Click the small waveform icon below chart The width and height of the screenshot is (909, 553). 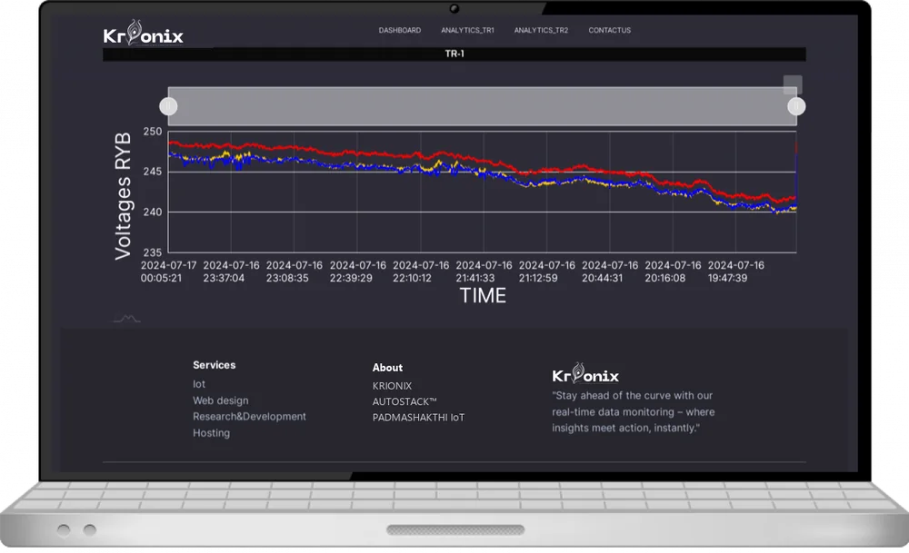tap(126, 319)
